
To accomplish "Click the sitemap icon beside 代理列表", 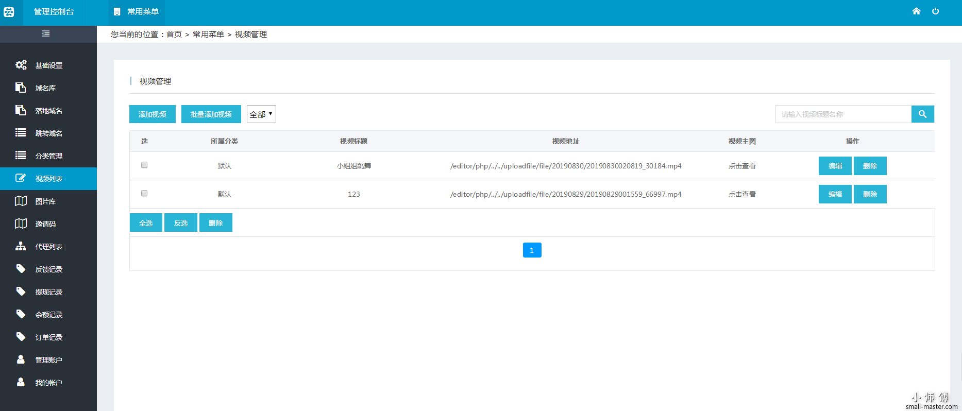I will pyautogui.click(x=21, y=246).
